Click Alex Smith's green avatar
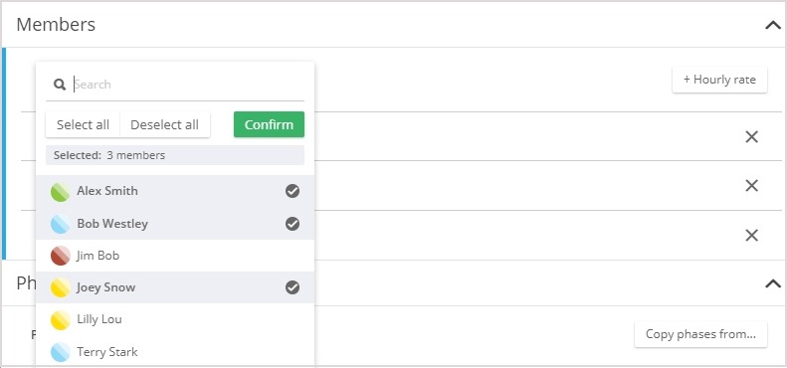787x368 pixels. point(61,191)
